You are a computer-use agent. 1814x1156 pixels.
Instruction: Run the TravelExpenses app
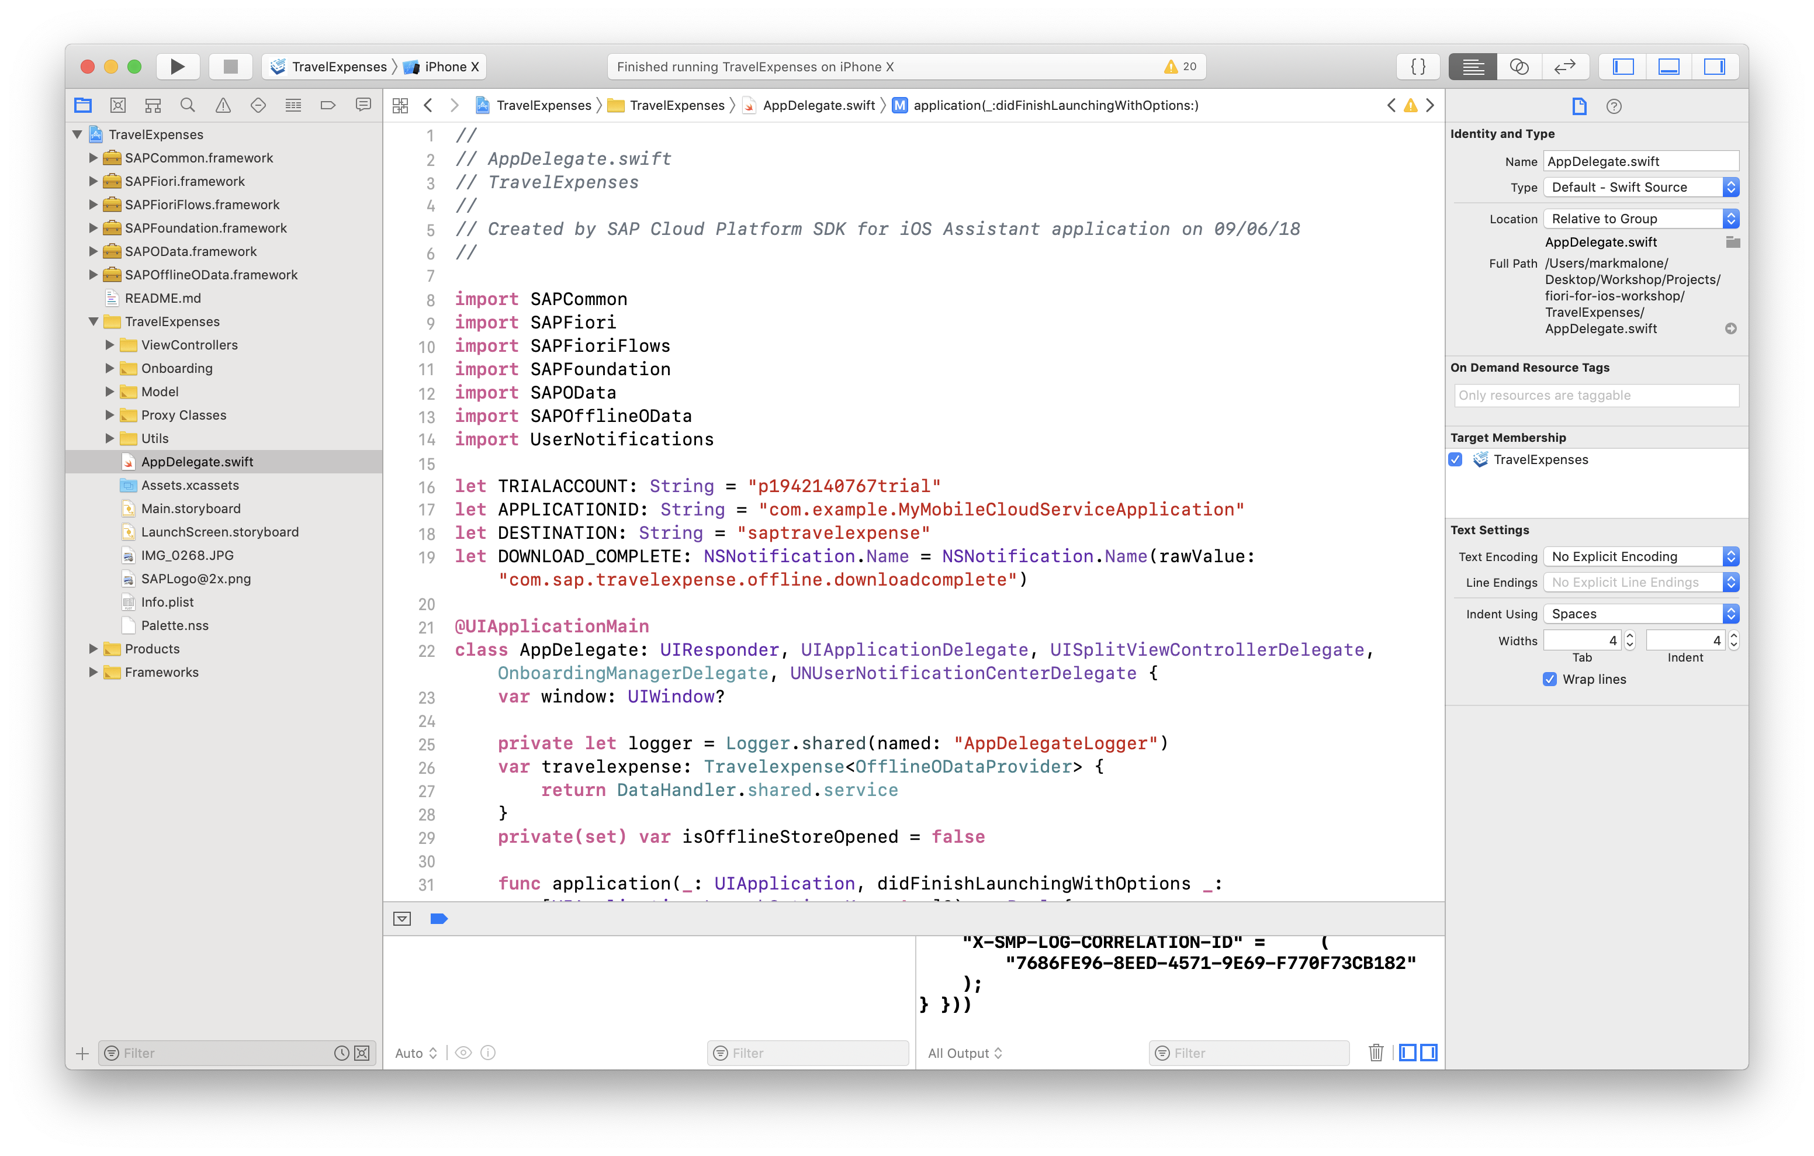point(177,66)
